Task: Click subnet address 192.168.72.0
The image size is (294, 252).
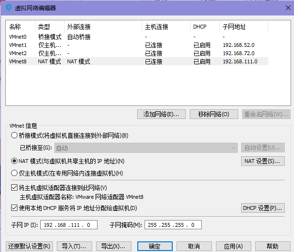Action: (239, 53)
